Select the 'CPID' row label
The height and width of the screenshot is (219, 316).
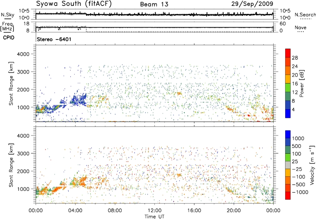tap(9, 38)
